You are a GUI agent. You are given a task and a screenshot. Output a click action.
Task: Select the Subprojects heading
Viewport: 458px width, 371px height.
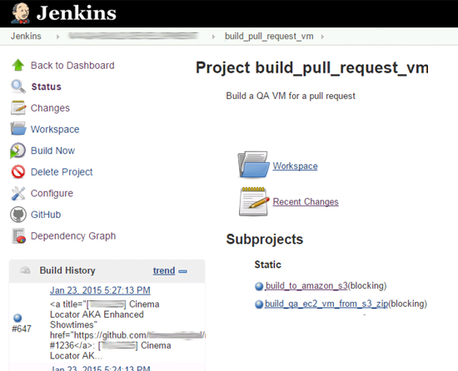coord(265,240)
